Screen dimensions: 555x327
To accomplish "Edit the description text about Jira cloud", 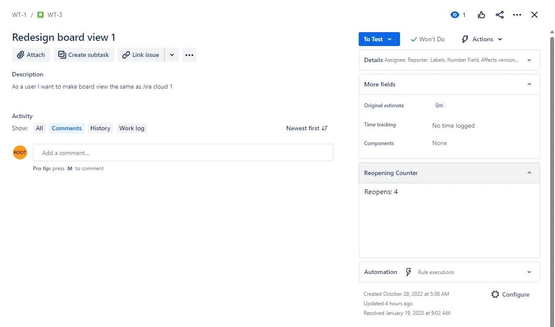I will pyautogui.click(x=92, y=86).
